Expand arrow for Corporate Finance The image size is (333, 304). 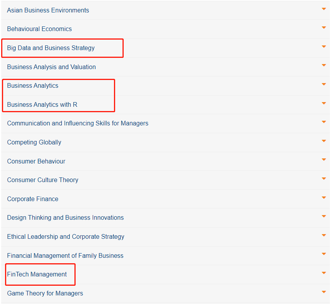(x=324, y=198)
